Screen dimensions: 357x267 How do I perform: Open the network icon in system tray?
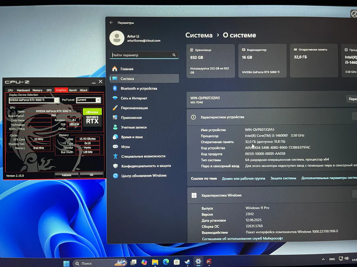pos(340,259)
